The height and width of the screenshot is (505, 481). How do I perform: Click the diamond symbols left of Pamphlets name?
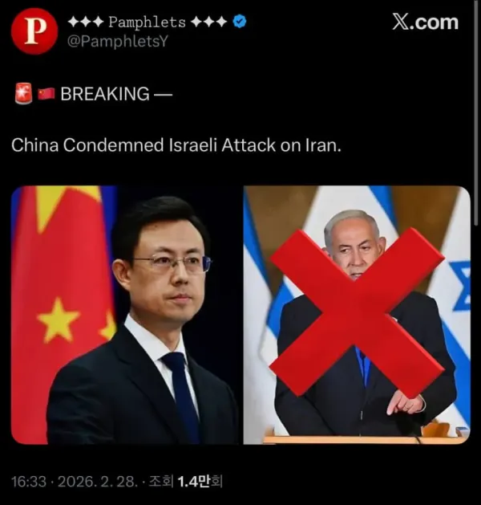86,22
